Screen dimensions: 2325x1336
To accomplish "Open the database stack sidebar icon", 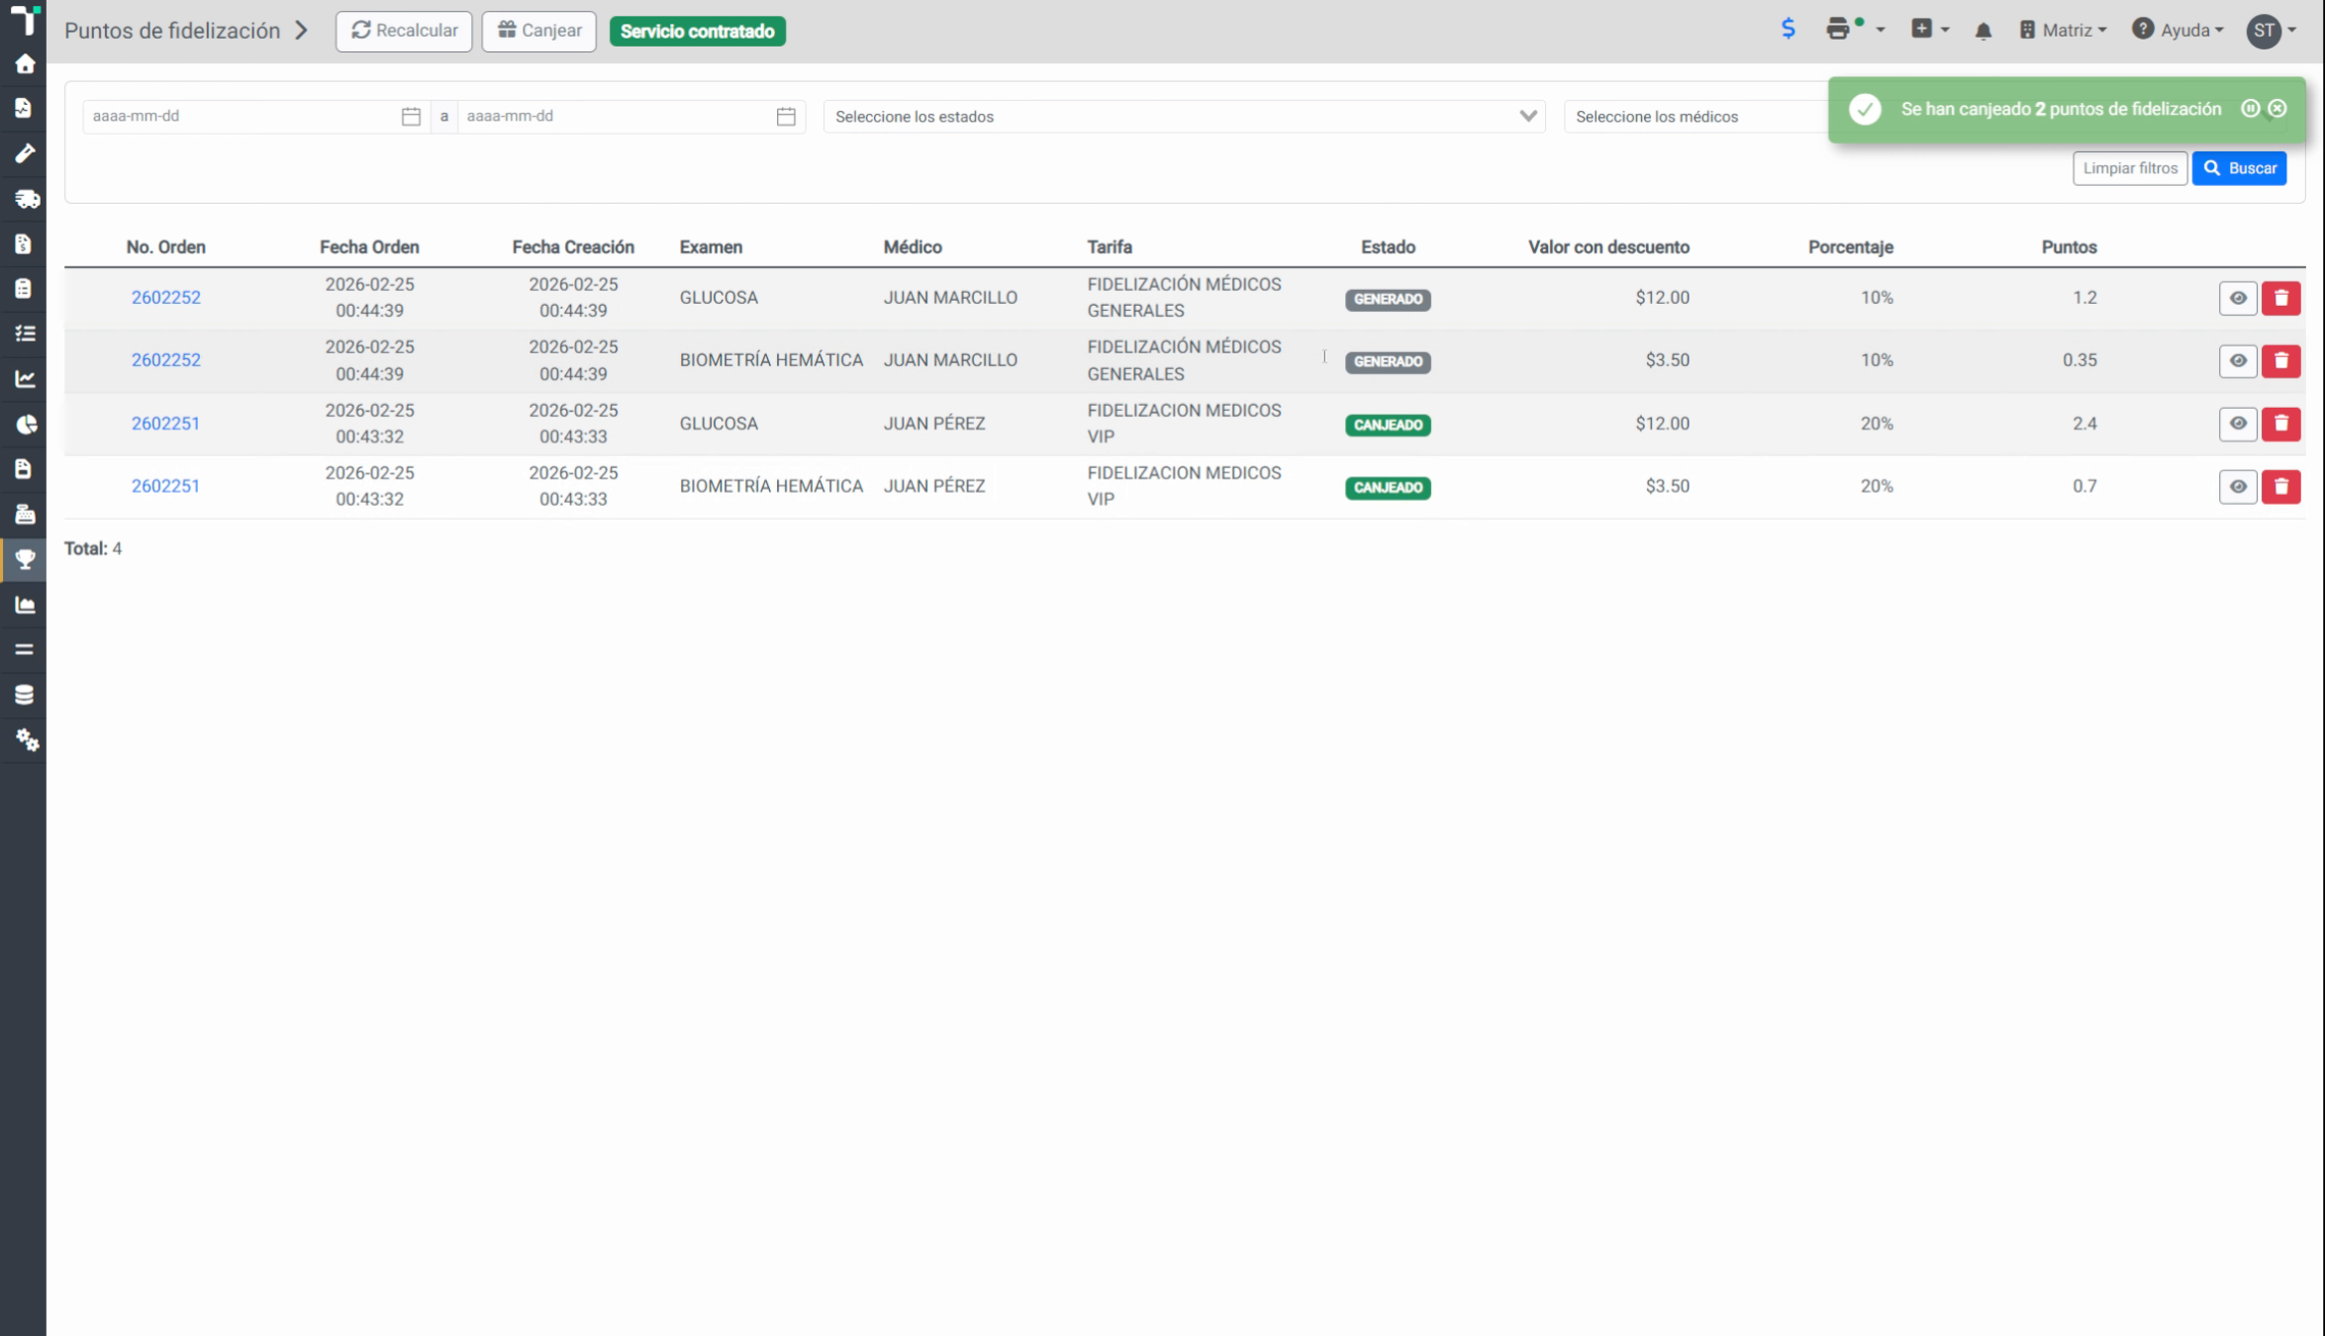I will (25, 695).
